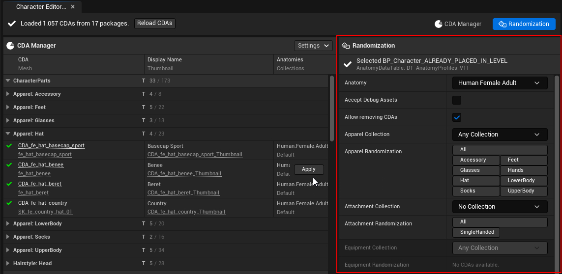Click green checkmark beside CDA_fe_hat_country
The height and width of the screenshot is (274, 562).
[x=9, y=203]
